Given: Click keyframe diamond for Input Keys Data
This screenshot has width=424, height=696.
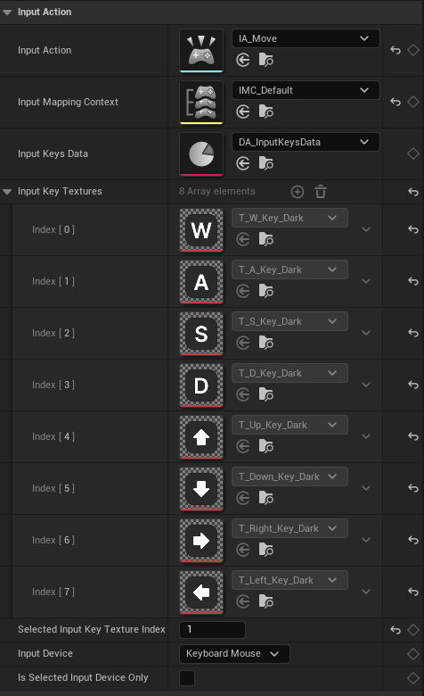Looking at the screenshot, I should click(x=413, y=153).
